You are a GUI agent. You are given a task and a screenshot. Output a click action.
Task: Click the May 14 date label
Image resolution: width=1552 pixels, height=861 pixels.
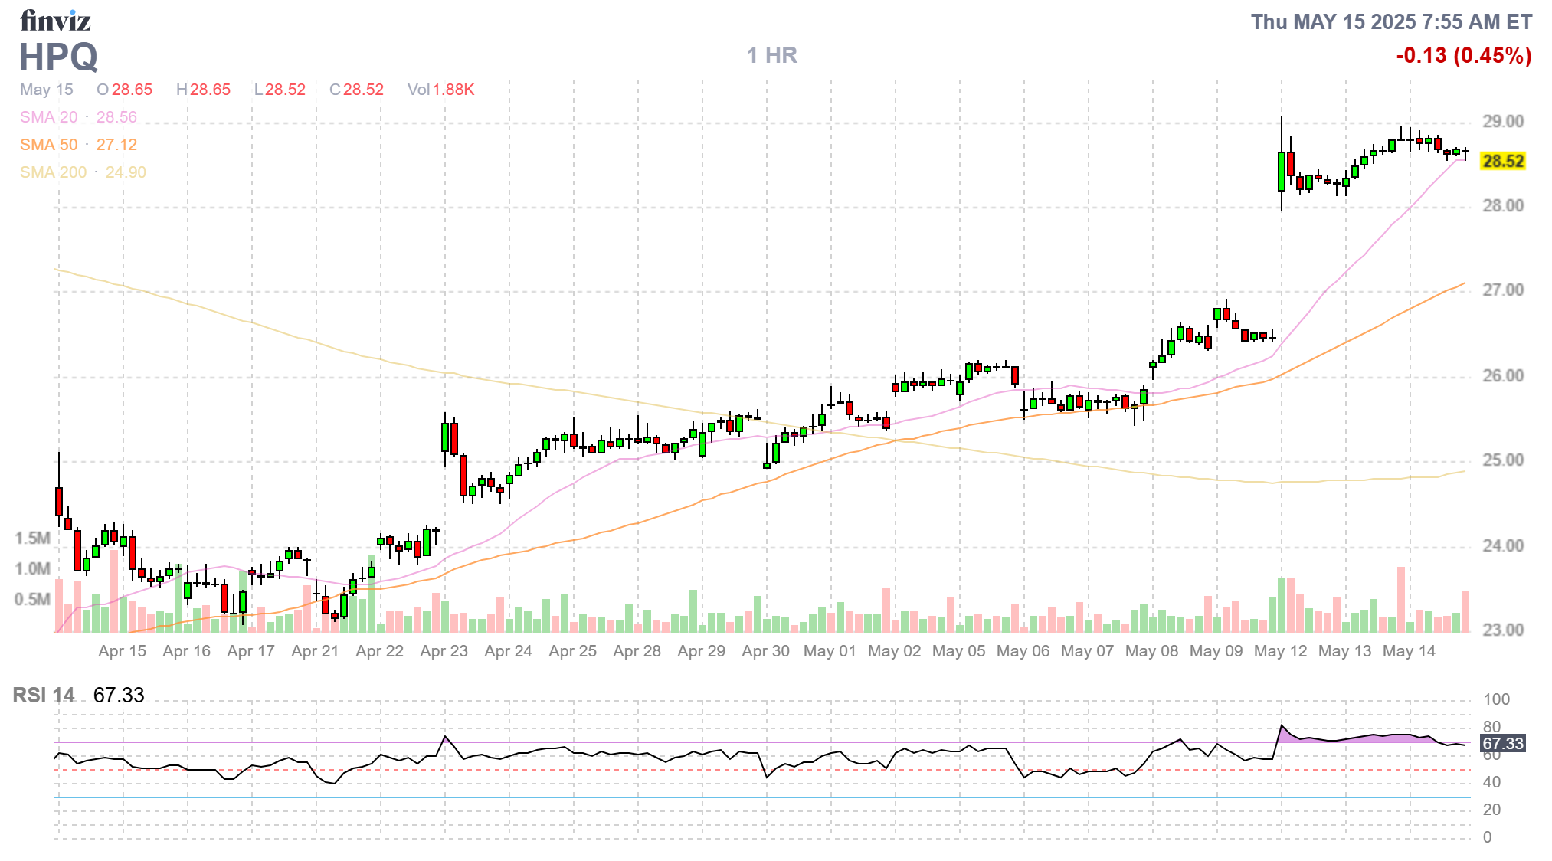(x=1409, y=651)
